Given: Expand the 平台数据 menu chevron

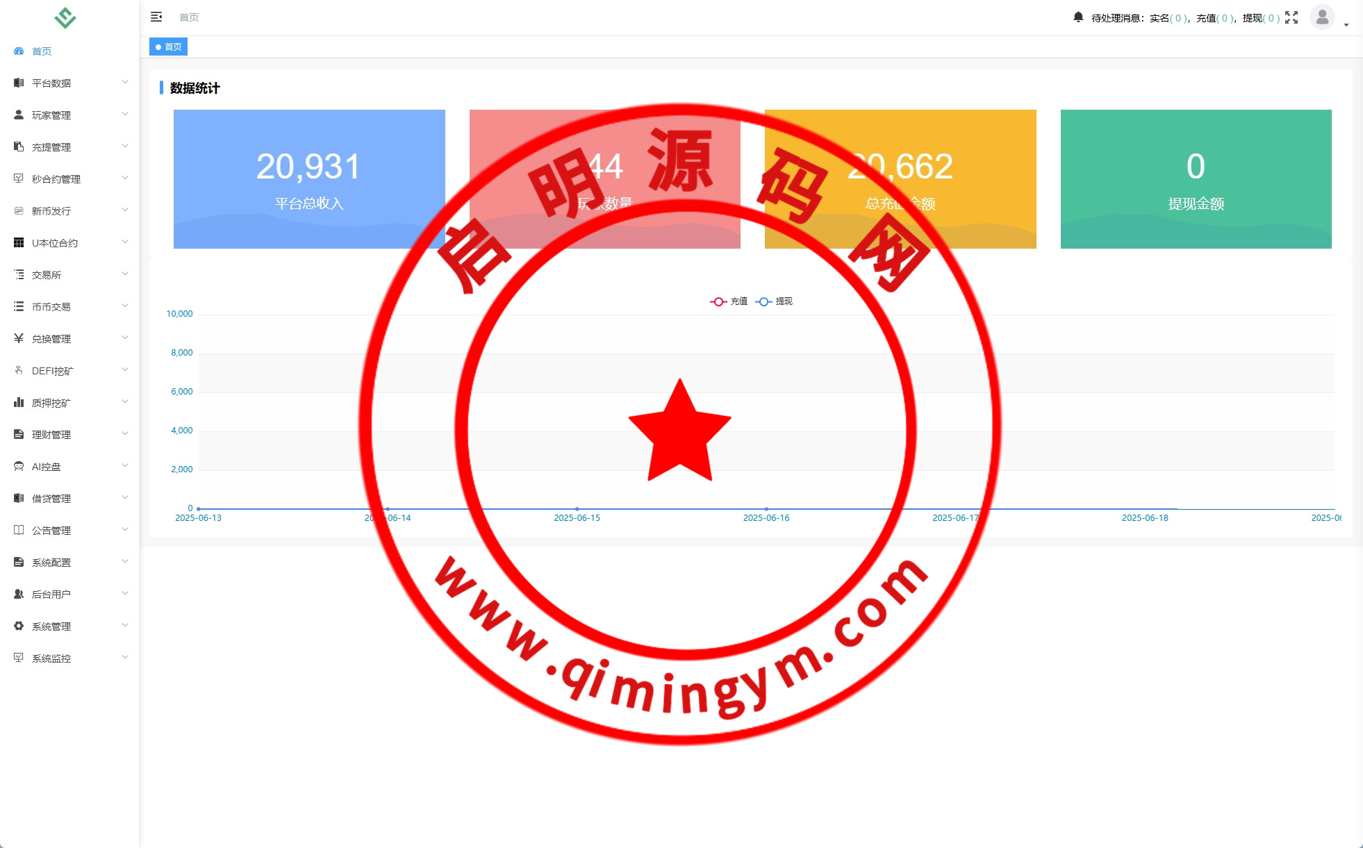Looking at the screenshot, I should coord(125,83).
